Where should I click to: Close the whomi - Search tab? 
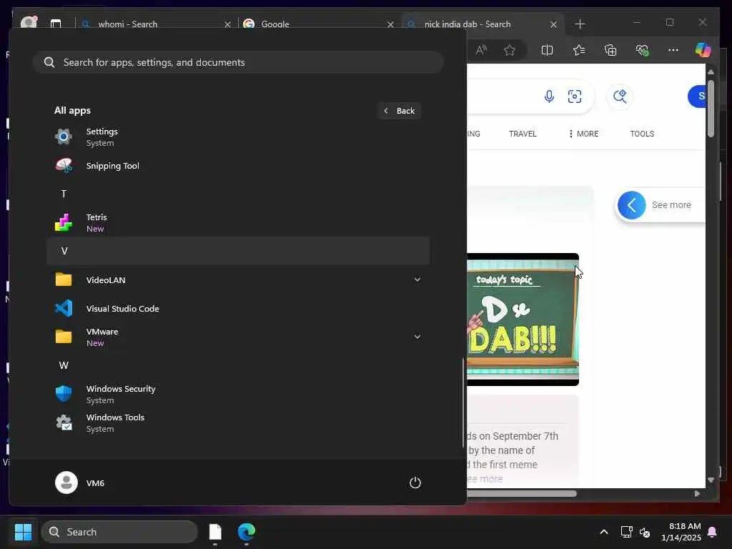click(x=227, y=24)
